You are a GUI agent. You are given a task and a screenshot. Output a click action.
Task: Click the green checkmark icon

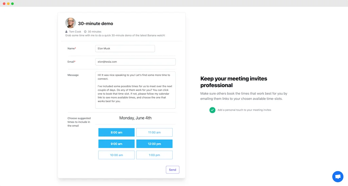coord(212,110)
